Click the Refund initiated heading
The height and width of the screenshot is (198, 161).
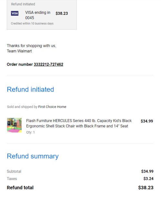pos(31,90)
